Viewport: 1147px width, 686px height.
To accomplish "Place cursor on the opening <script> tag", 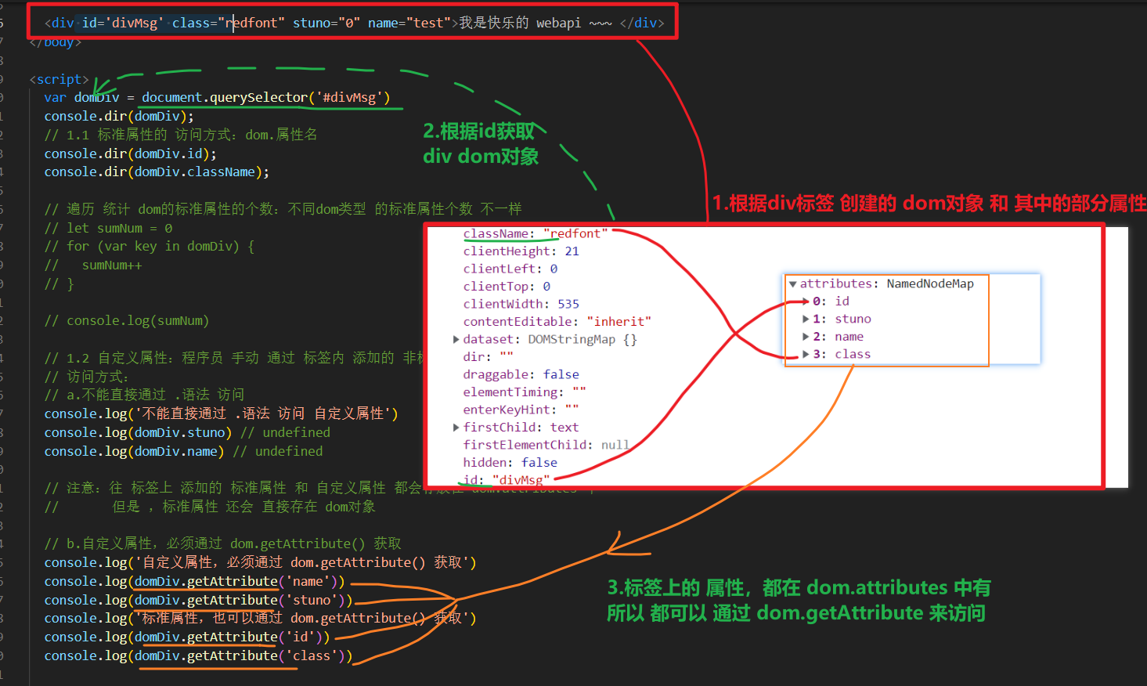I will [x=59, y=79].
